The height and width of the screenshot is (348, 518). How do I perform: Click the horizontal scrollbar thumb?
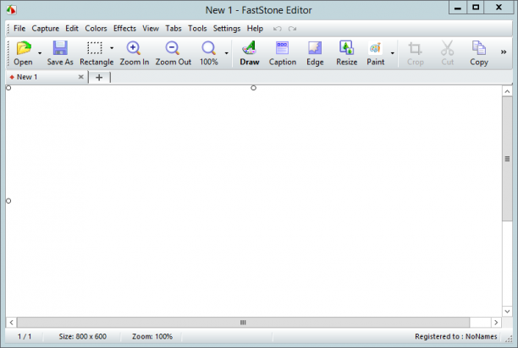pos(243,323)
